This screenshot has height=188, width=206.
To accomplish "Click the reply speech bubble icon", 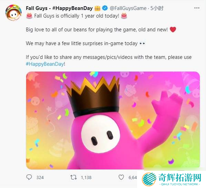I will [x=29, y=177].
